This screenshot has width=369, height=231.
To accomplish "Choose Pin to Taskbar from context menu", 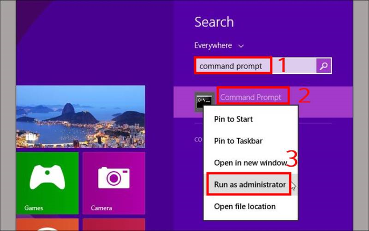I will 250,141.
